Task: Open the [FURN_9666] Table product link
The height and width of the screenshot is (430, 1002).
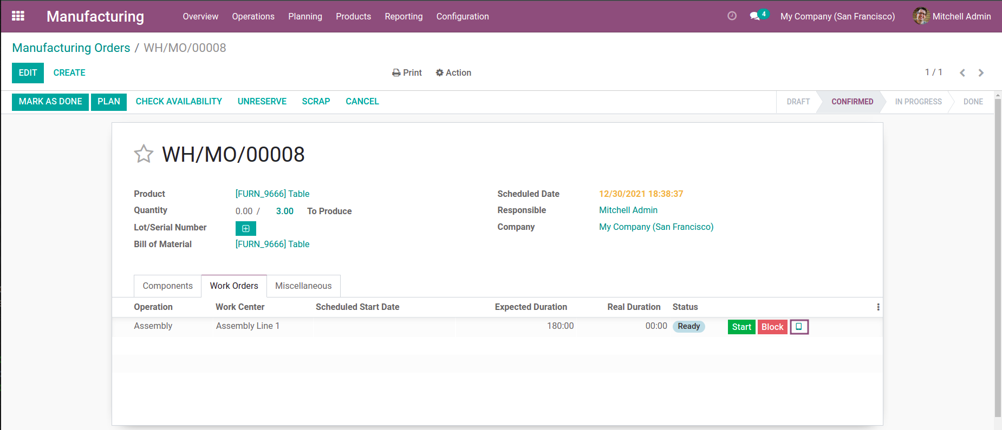Action: pos(272,194)
